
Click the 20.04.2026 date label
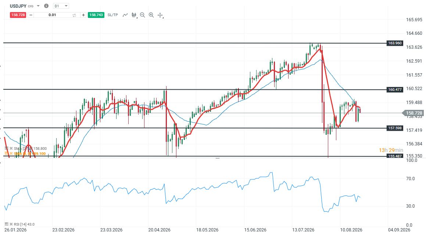[160, 230]
